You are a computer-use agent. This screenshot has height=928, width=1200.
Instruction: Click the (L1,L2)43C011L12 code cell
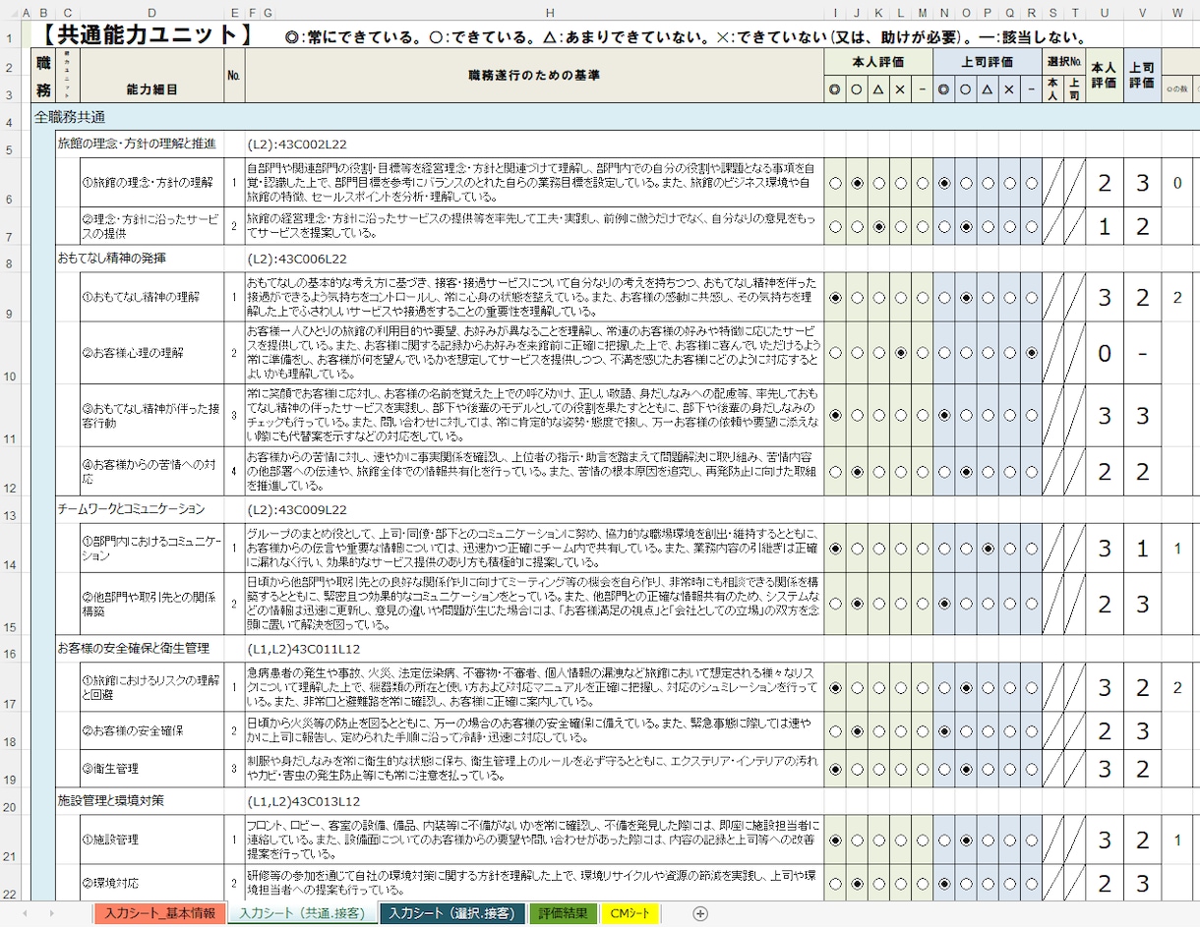pyautogui.click(x=304, y=649)
